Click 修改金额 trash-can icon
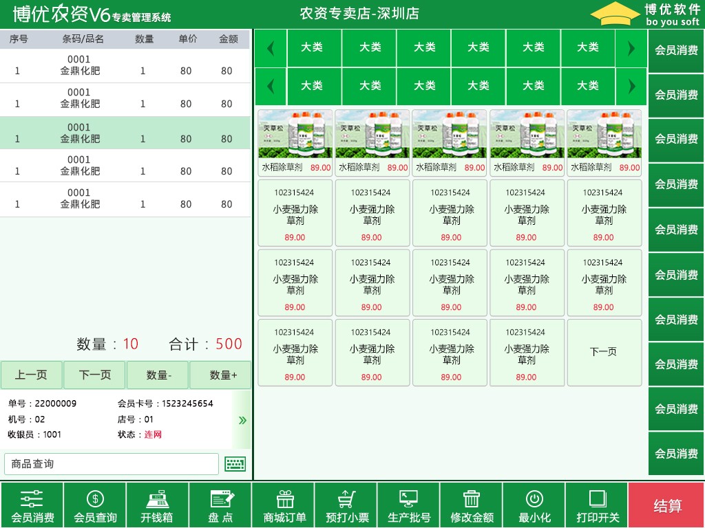The width and height of the screenshot is (705, 528). [471, 499]
